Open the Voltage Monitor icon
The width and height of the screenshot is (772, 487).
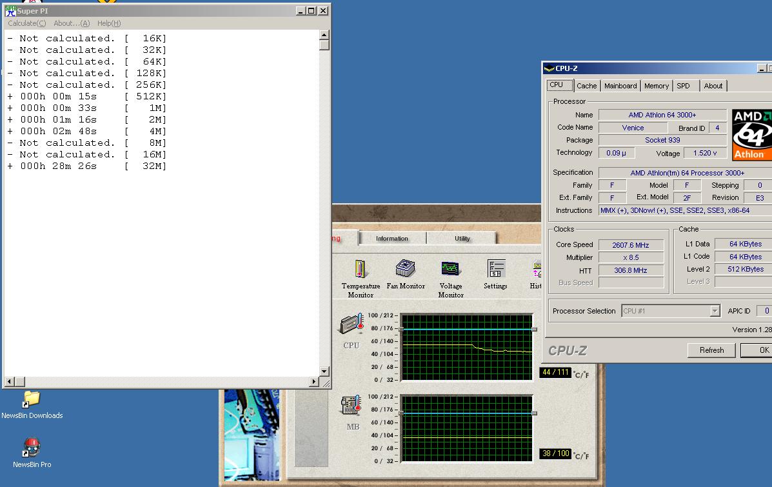[x=450, y=268]
